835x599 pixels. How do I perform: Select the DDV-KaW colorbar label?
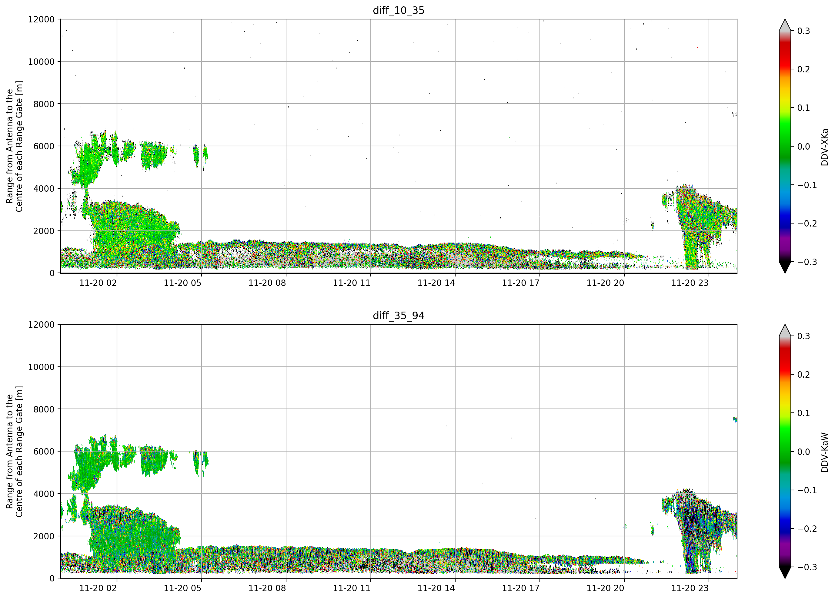tap(825, 452)
